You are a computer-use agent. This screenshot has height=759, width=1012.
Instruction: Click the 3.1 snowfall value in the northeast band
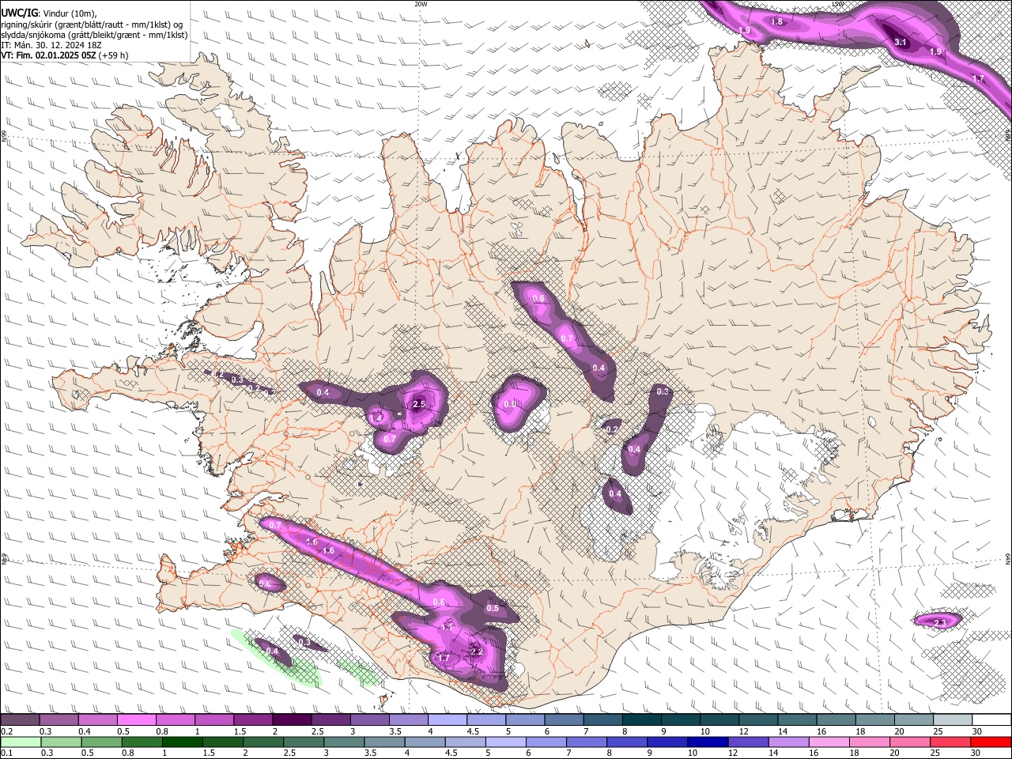click(901, 42)
